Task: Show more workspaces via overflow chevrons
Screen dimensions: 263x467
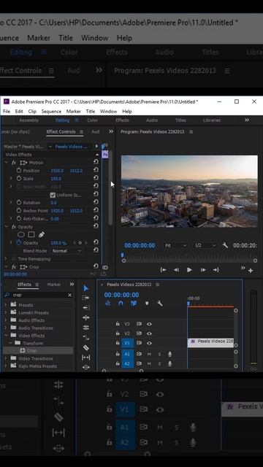Action: (247, 120)
